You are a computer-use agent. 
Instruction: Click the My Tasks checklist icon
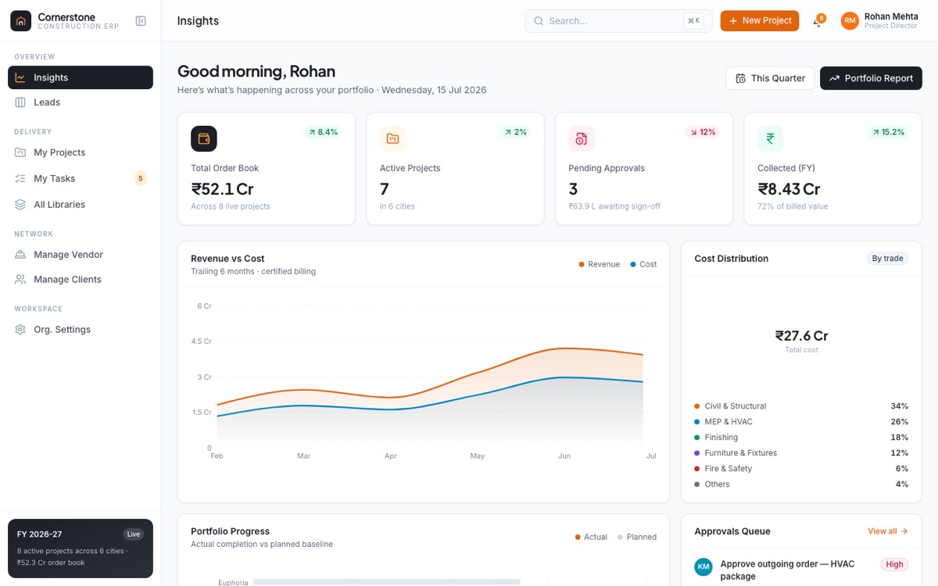(20, 178)
